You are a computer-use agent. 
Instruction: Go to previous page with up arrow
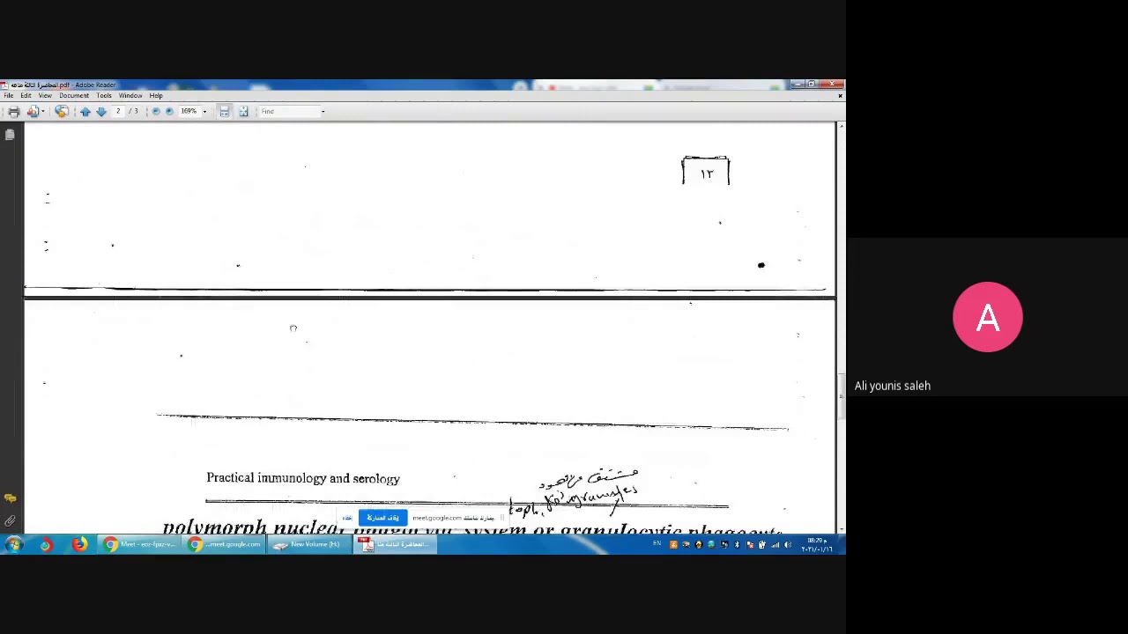85,111
